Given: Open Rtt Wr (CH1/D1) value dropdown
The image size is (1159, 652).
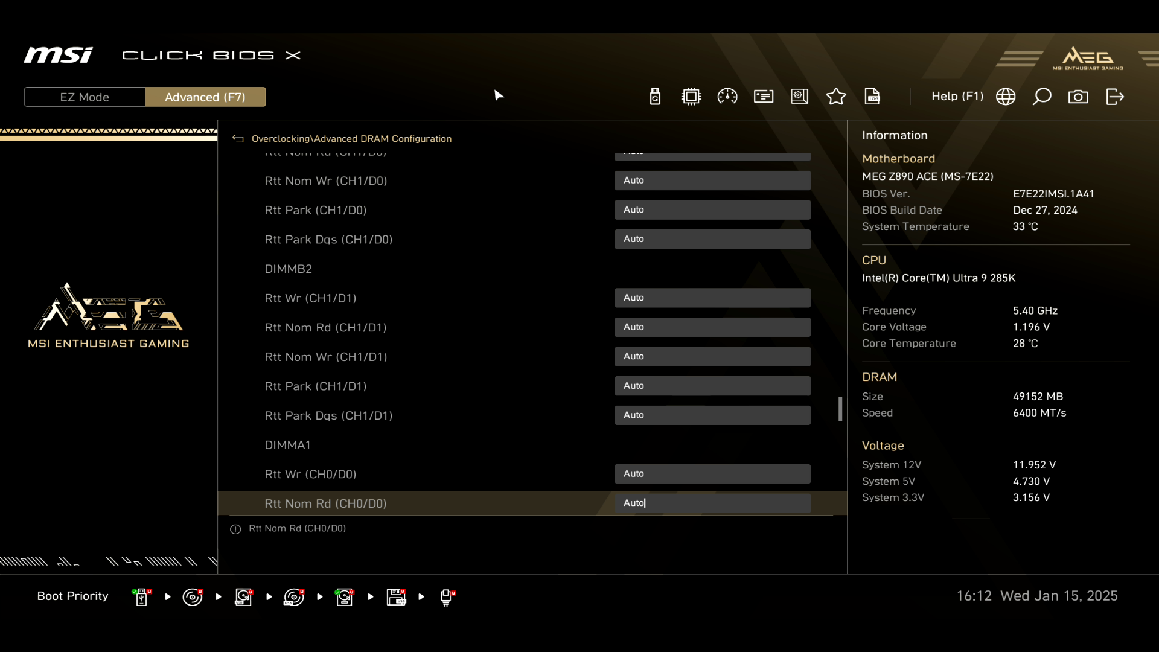Looking at the screenshot, I should pos(712,298).
